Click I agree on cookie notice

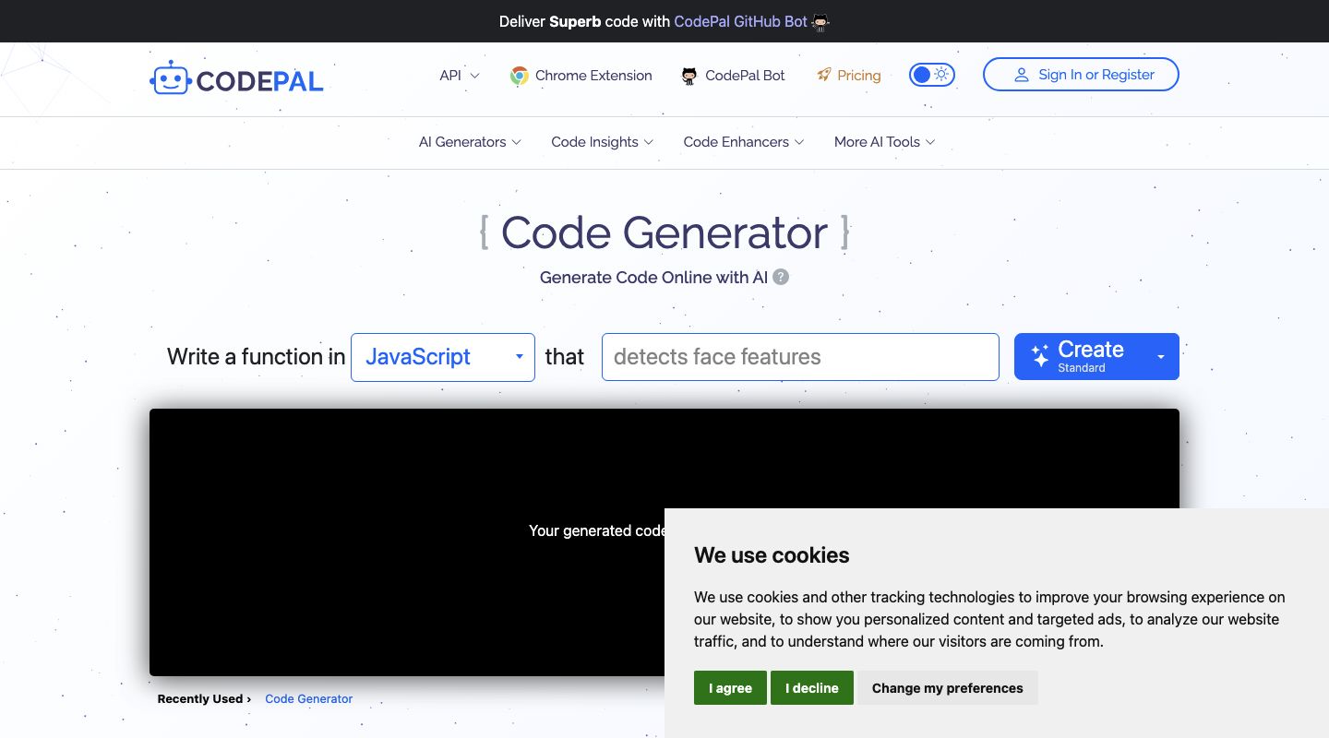(x=730, y=688)
